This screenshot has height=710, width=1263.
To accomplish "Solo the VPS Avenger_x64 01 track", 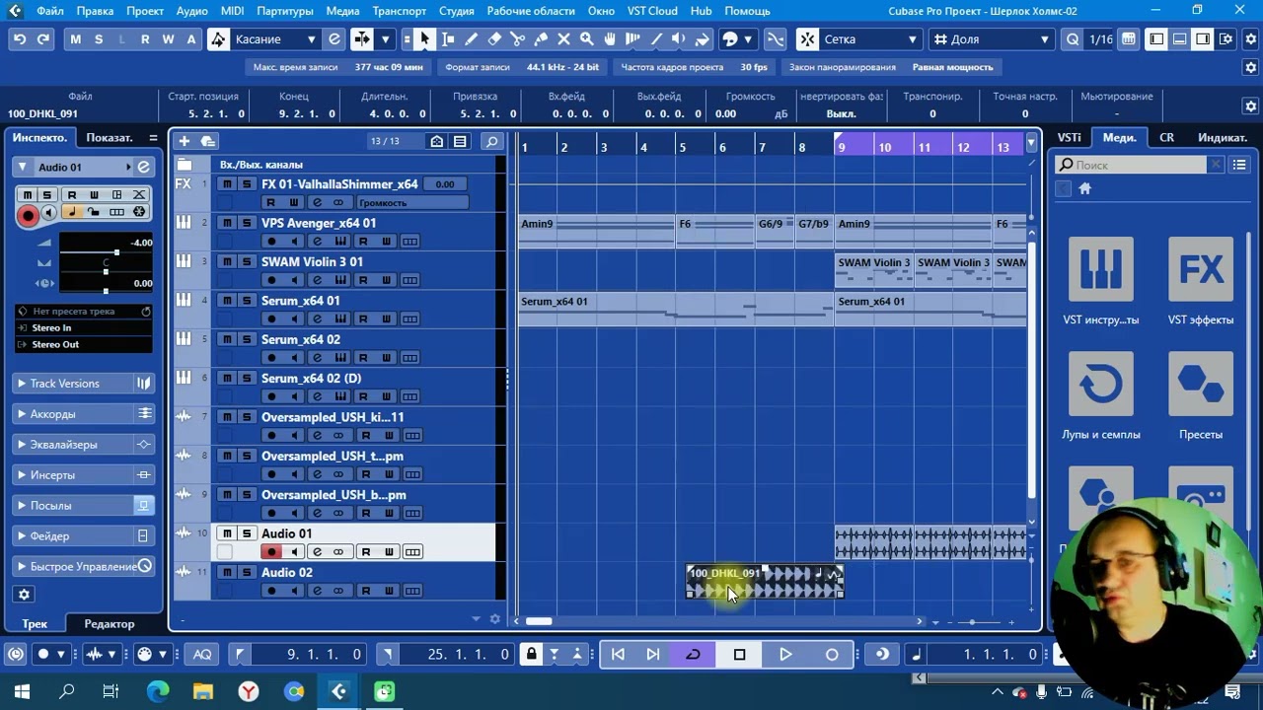I will pyautogui.click(x=247, y=223).
